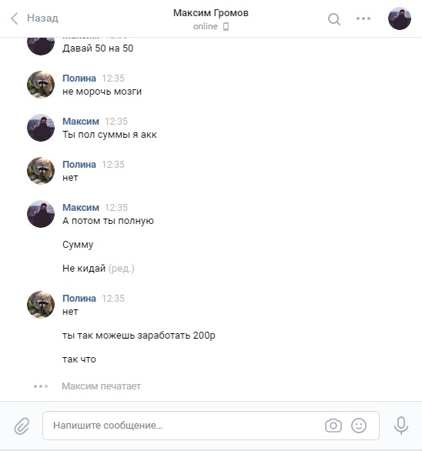Click Максим's avatar beside А потом ты полную
This screenshot has width=422, height=451.
41,214
